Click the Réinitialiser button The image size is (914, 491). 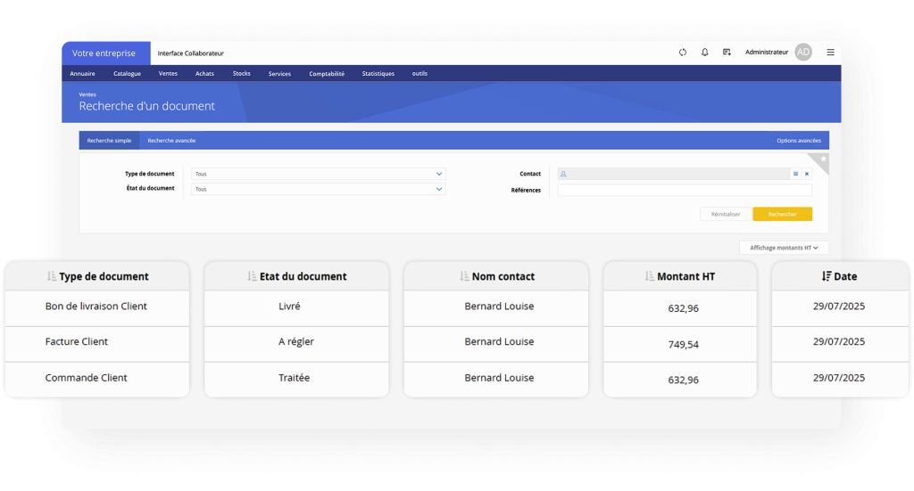725,214
